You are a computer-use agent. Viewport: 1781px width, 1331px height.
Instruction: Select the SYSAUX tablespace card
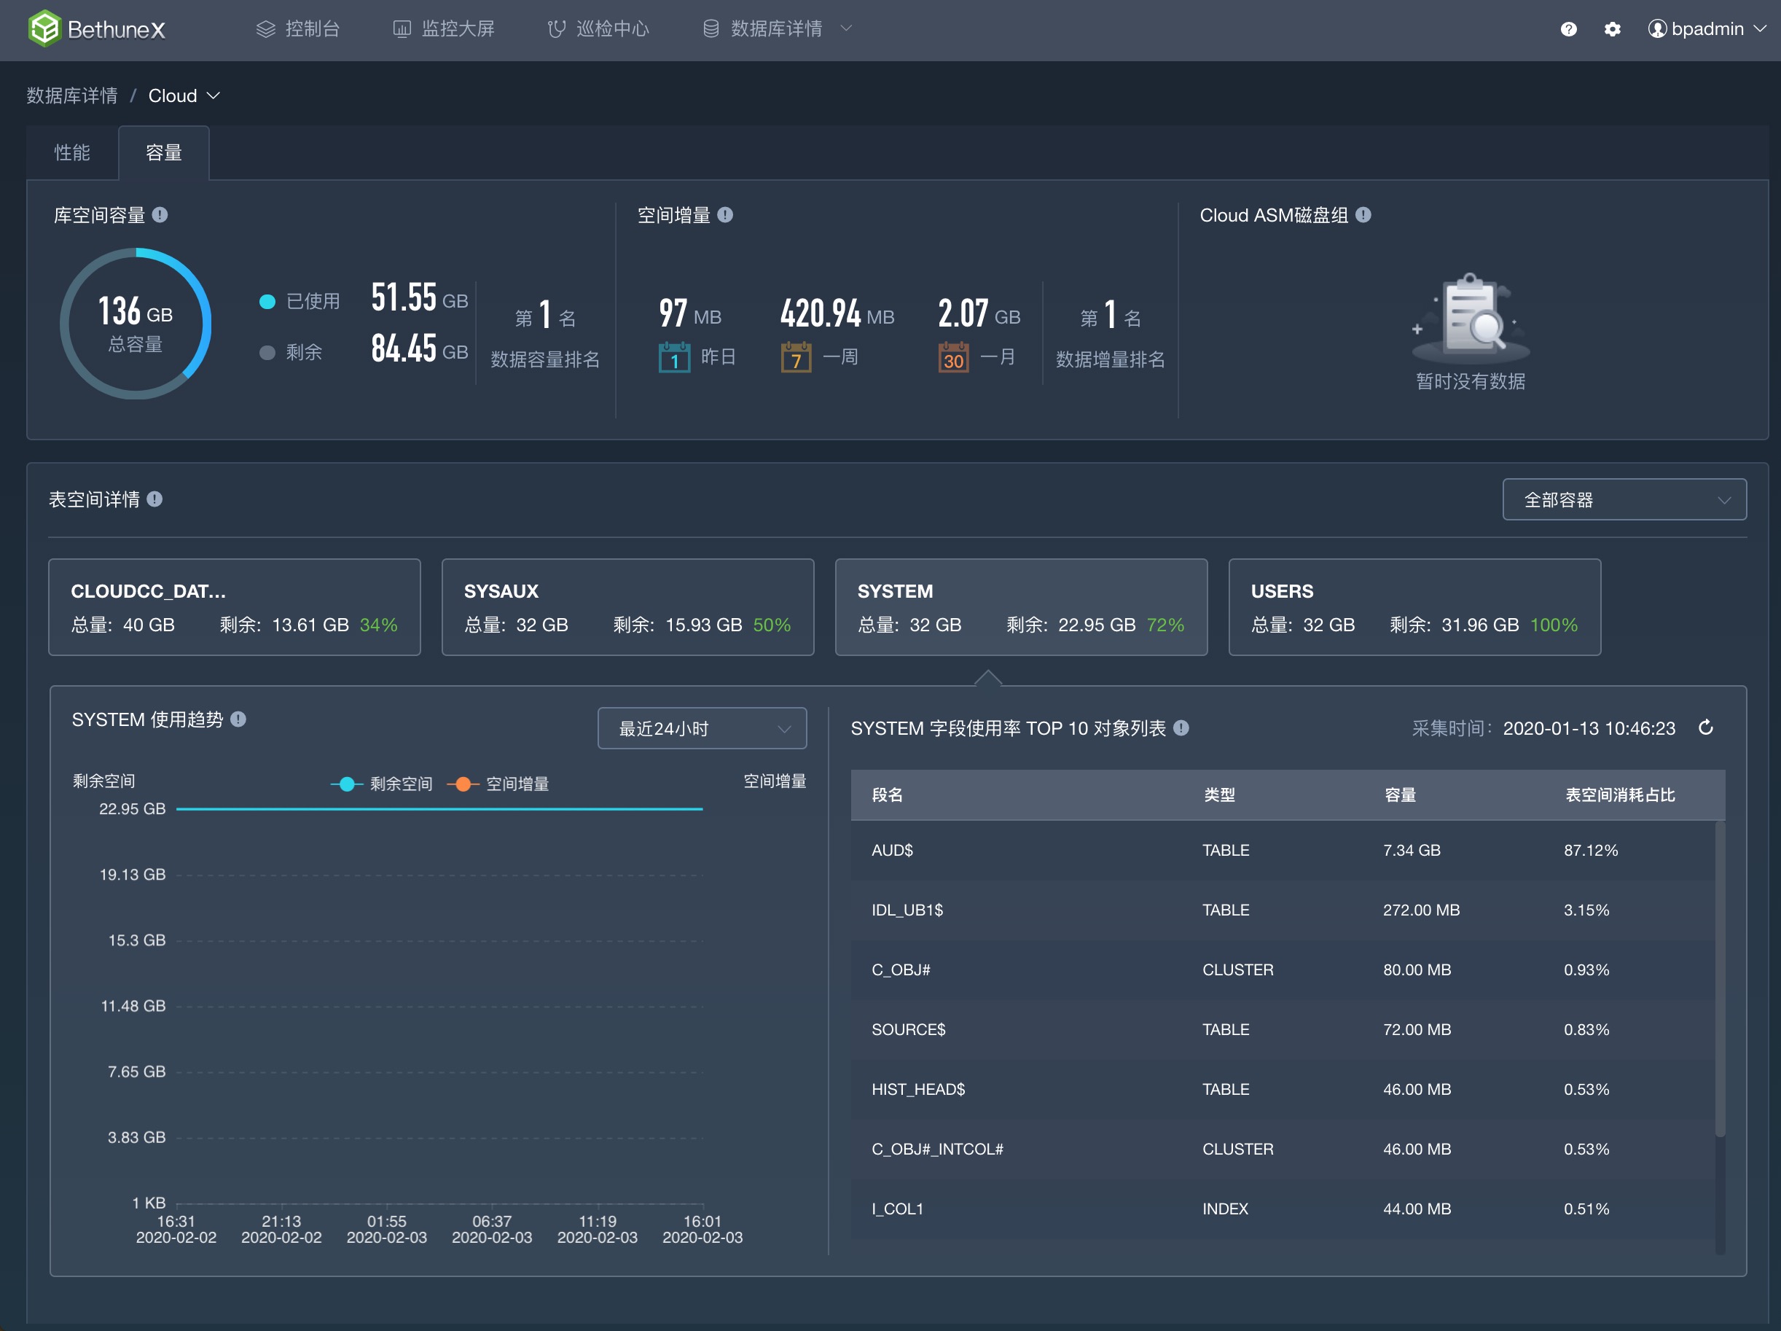coord(627,607)
